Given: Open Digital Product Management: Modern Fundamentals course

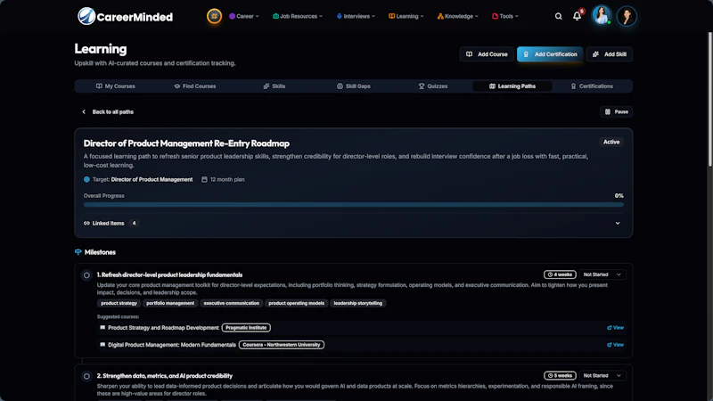Looking at the screenshot, I should tap(172, 345).
